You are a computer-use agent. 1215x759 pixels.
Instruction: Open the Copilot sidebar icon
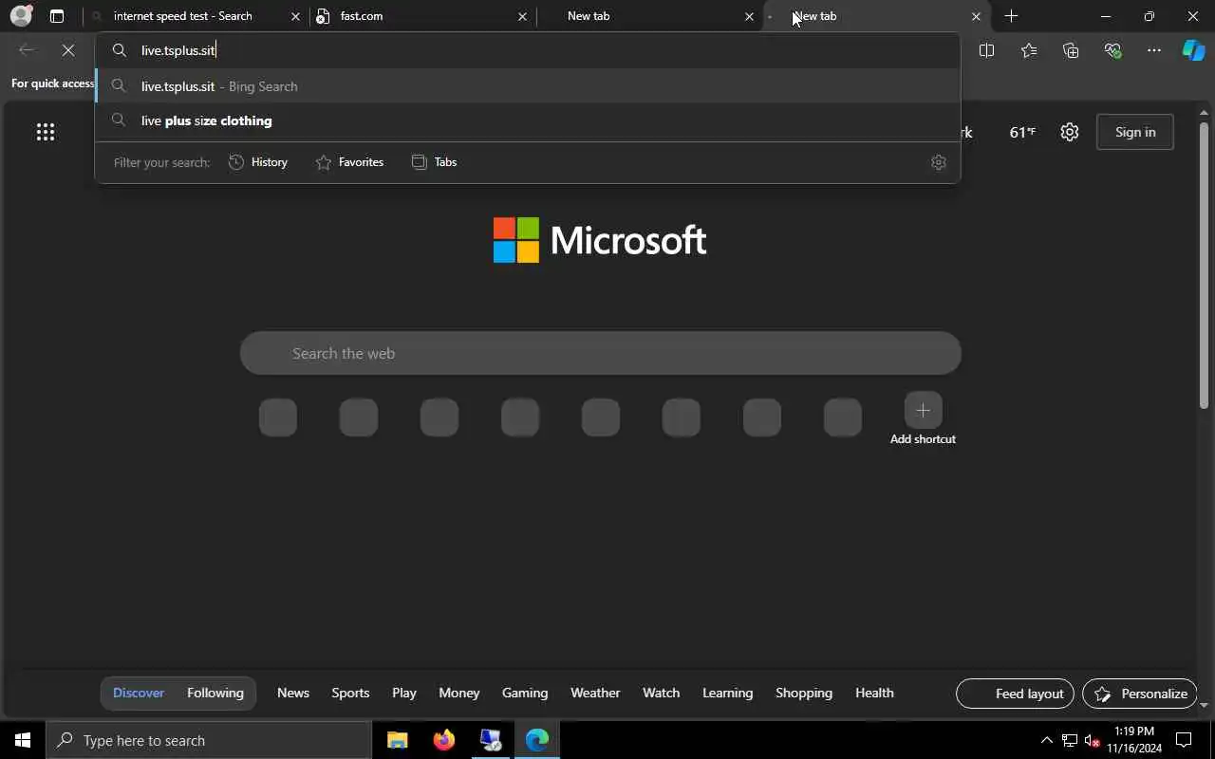1193,50
